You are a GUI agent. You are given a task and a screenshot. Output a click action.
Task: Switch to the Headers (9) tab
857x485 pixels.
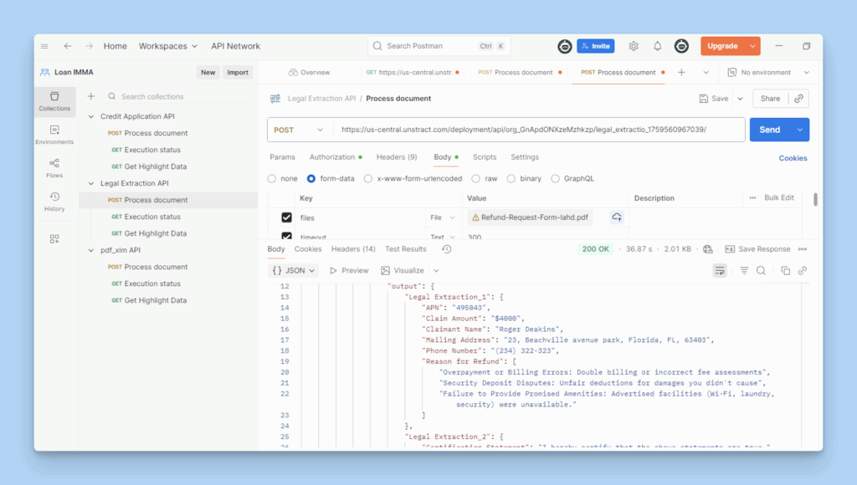(x=396, y=157)
